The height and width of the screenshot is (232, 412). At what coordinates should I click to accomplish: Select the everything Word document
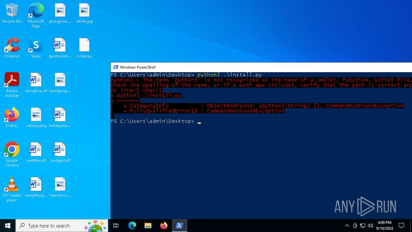(36, 188)
